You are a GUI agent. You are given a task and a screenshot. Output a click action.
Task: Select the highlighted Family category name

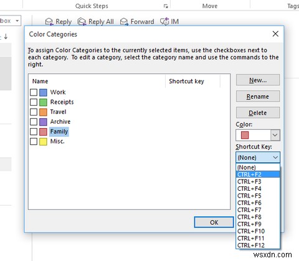(59, 132)
